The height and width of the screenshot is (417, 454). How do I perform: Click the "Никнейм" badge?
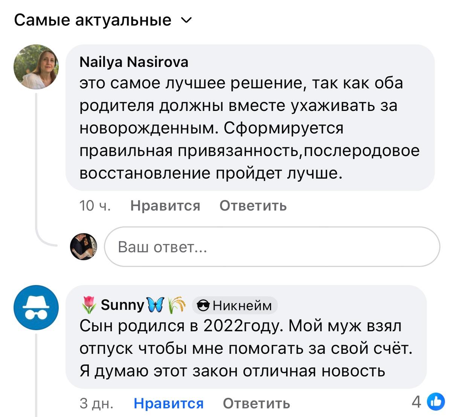point(235,305)
